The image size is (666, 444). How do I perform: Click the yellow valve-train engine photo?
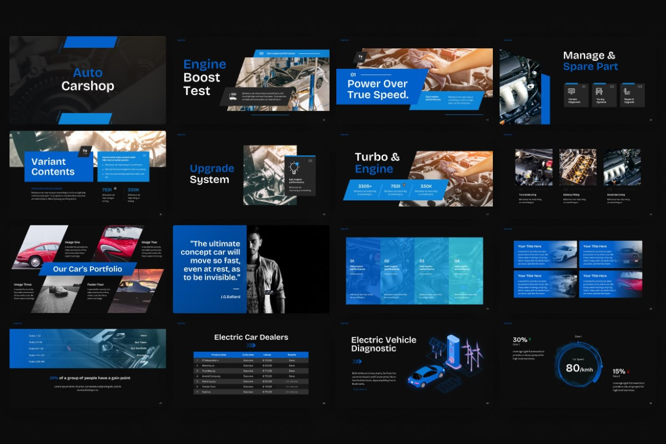click(578, 167)
